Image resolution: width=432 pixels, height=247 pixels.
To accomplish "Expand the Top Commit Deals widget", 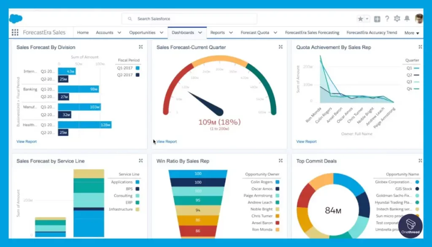I will pyautogui.click(x=421, y=160).
